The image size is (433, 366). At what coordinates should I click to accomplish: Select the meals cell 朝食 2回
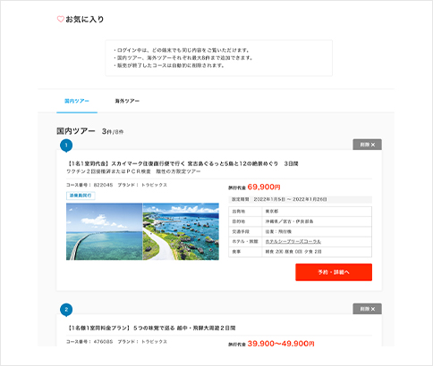(x=317, y=252)
